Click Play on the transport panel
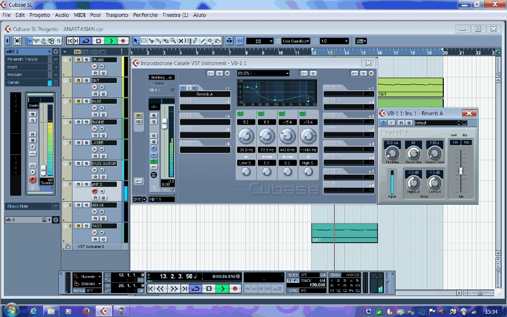Screen dimensions: 507x317 [223, 289]
